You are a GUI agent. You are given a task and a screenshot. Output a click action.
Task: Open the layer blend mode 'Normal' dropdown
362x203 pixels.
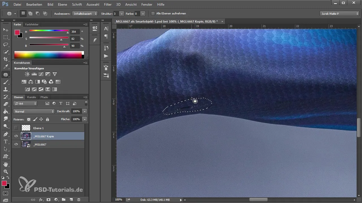coord(34,111)
